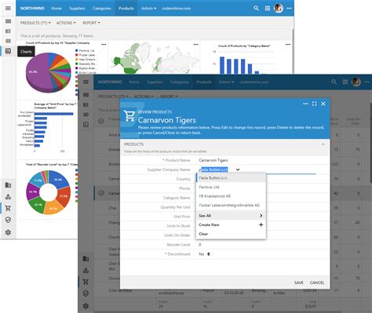Click shield icon in back window sidebar
This screenshot has width=372, height=313.
click(8, 220)
